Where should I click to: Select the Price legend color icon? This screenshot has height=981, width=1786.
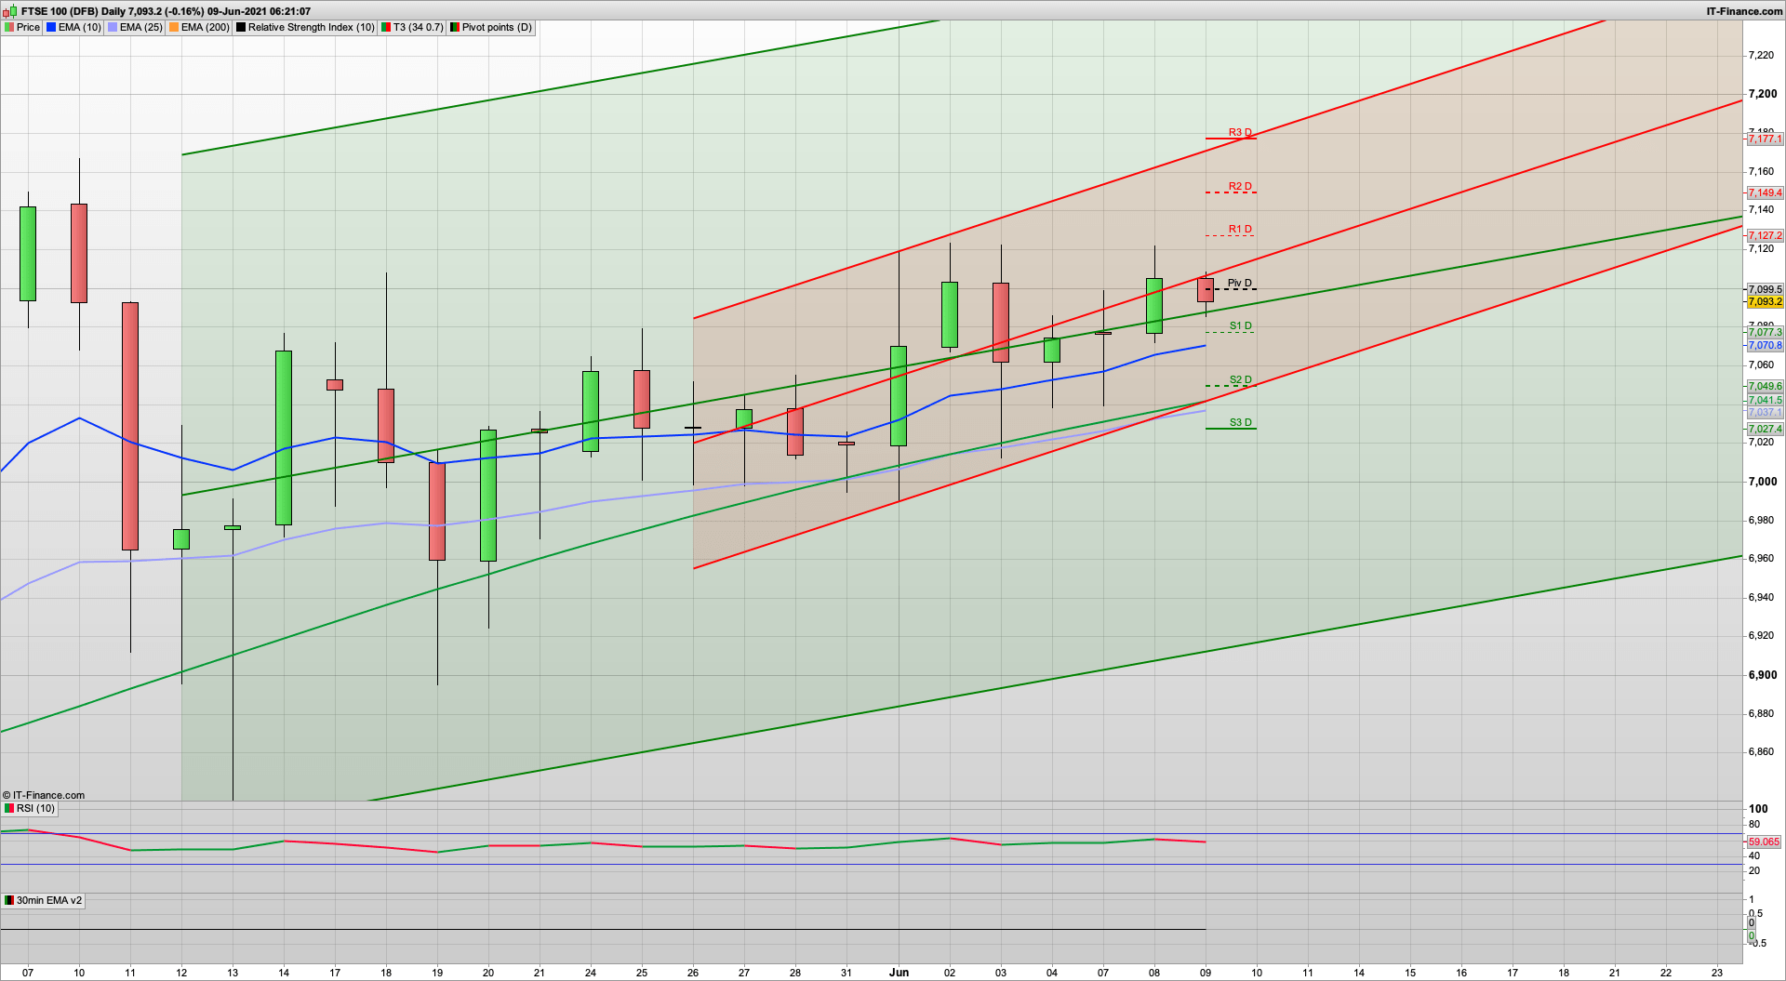pyautogui.click(x=9, y=27)
